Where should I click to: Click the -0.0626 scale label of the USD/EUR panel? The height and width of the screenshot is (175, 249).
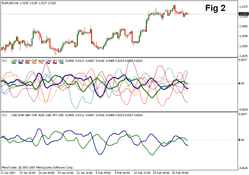243,168
